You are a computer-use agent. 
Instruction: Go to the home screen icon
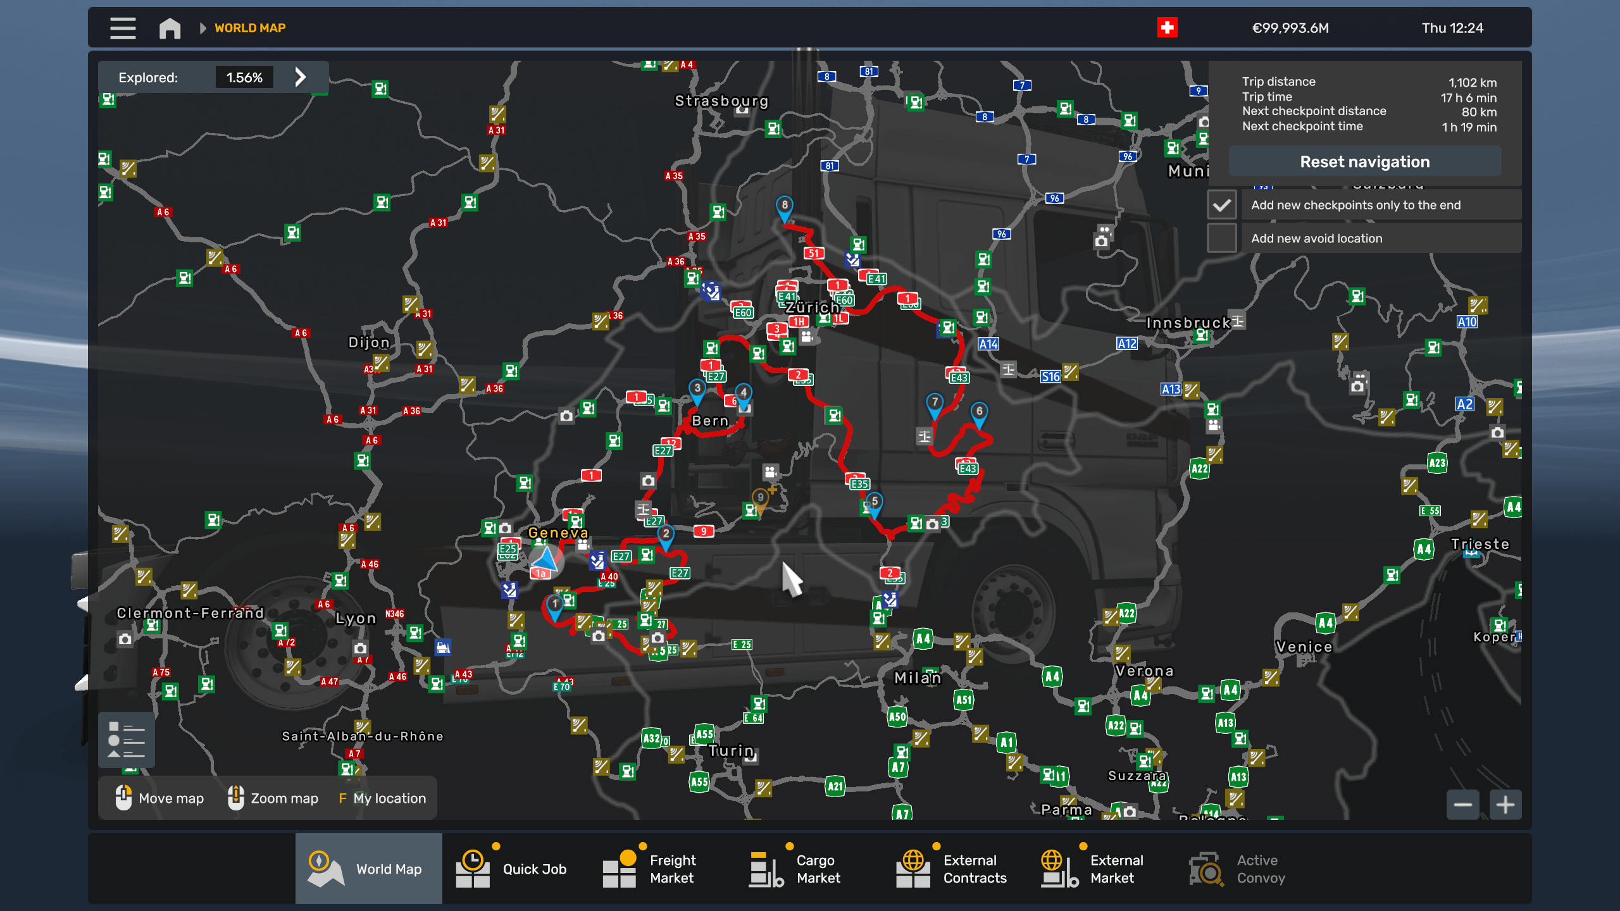[170, 28]
